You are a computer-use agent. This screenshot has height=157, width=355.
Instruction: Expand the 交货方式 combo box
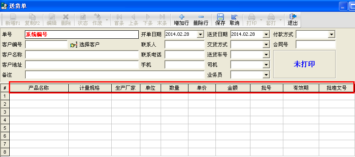pyautogui.click(x=266, y=45)
